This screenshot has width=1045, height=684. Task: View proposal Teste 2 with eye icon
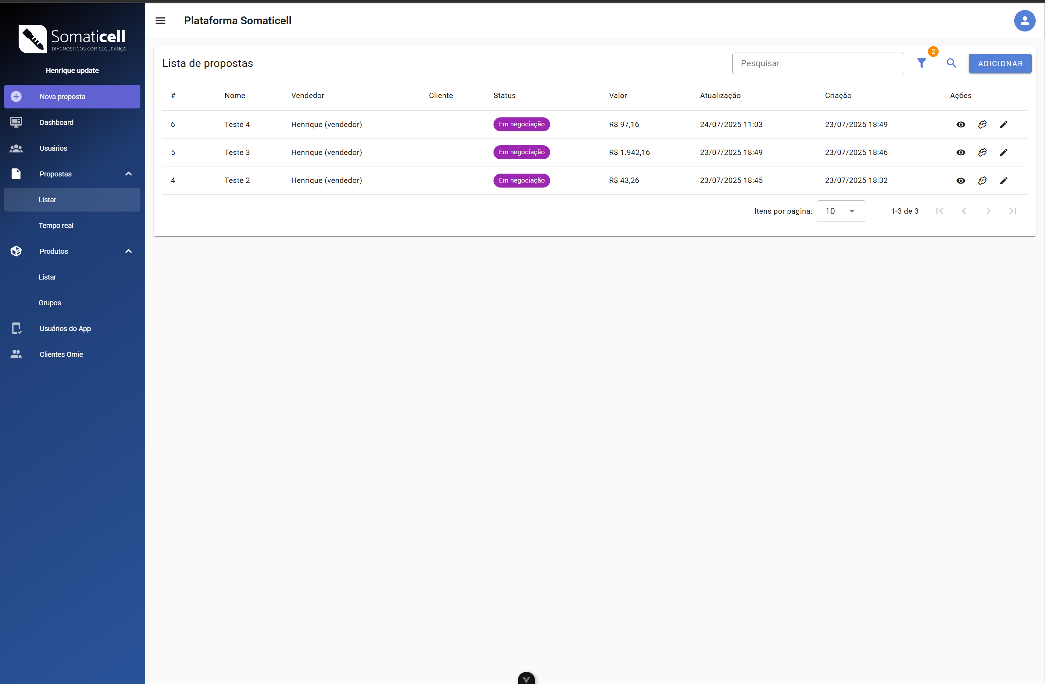pos(960,181)
